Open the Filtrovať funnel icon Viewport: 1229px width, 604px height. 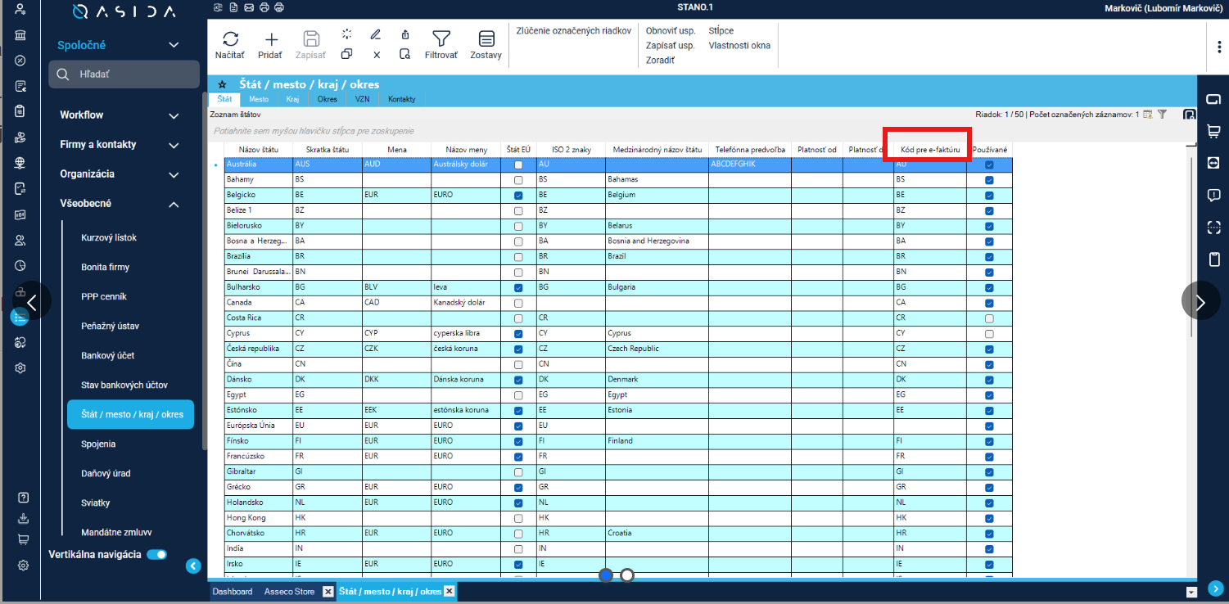441,38
